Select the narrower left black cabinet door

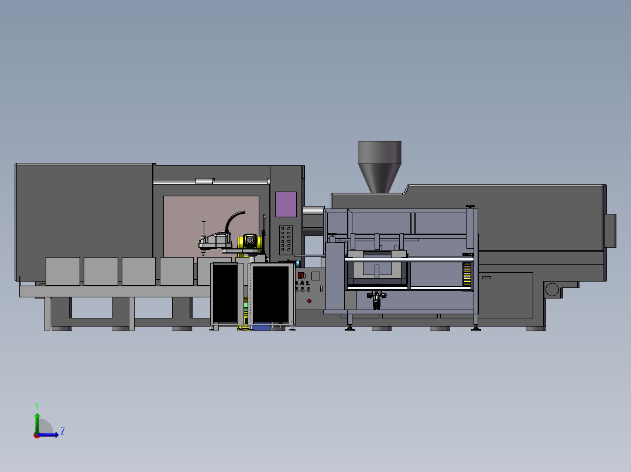pos(226,294)
